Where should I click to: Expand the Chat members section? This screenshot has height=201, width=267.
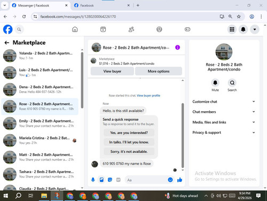tap(224, 112)
